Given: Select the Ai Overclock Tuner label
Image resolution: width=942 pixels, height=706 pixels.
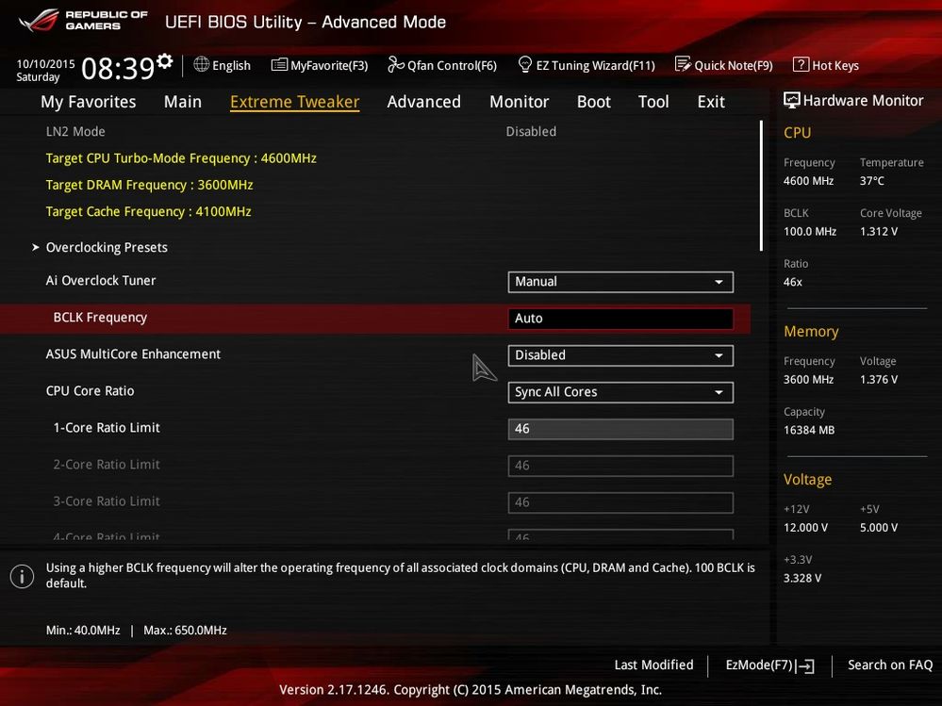Looking at the screenshot, I should pyautogui.click(x=101, y=280).
